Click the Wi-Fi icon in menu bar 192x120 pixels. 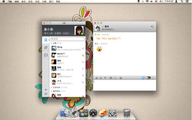click(x=147, y=2)
